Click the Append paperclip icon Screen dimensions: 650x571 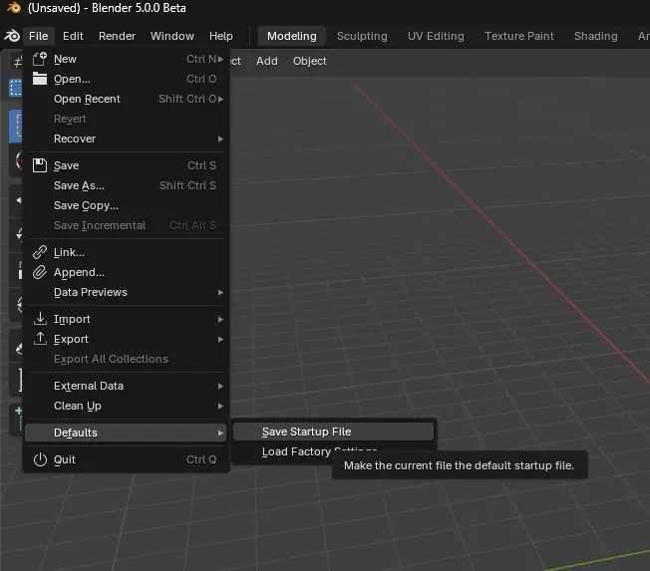coord(40,272)
